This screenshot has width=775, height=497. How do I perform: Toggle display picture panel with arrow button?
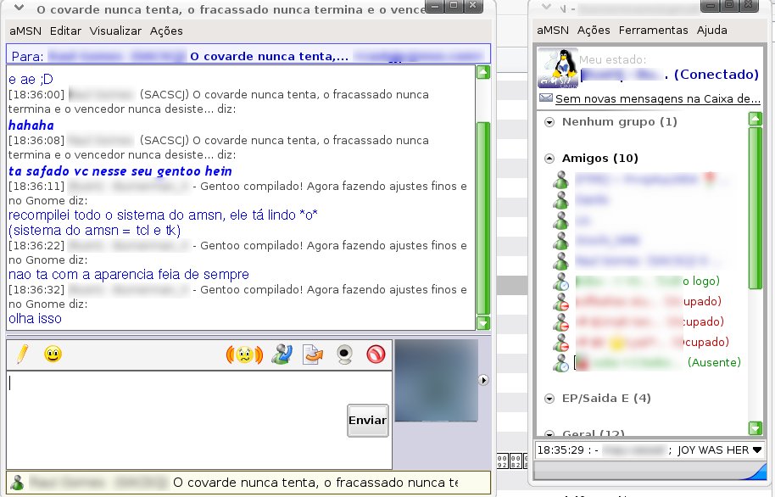pos(484,380)
